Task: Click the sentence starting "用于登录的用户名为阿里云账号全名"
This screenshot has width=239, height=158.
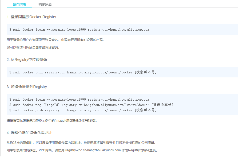Action: tap(55, 40)
